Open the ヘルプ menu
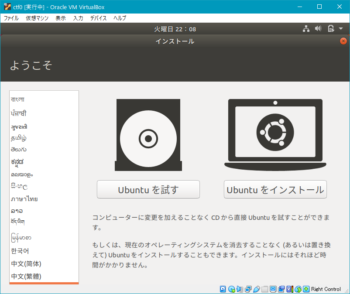The width and height of the screenshot is (350, 294). click(120, 18)
